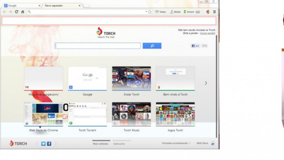The height and width of the screenshot is (160, 284).
Task: Open the Media grabber tool
Action: 175,12
